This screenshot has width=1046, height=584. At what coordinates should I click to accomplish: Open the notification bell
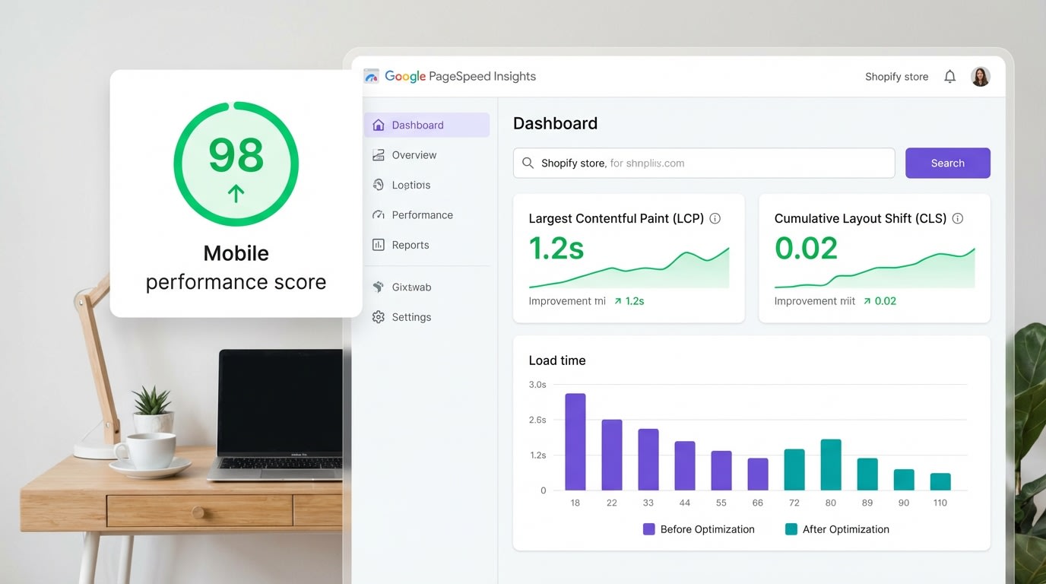[949, 76]
